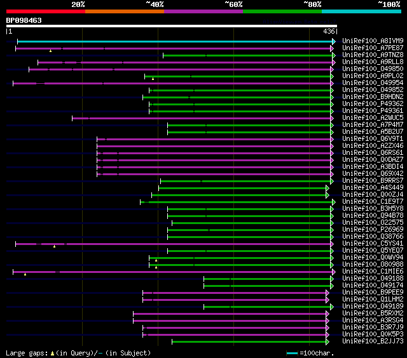Click the yellow gap marker on the C1MIE6 row
407x358 pixels.
pyautogui.click(x=25, y=274)
